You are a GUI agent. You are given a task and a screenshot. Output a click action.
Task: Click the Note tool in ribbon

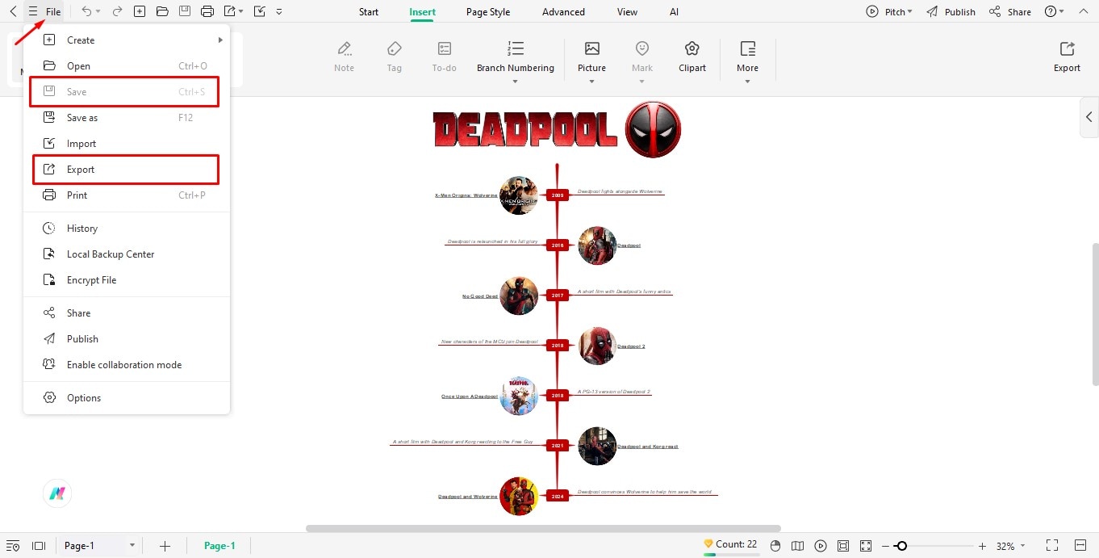(x=345, y=57)
